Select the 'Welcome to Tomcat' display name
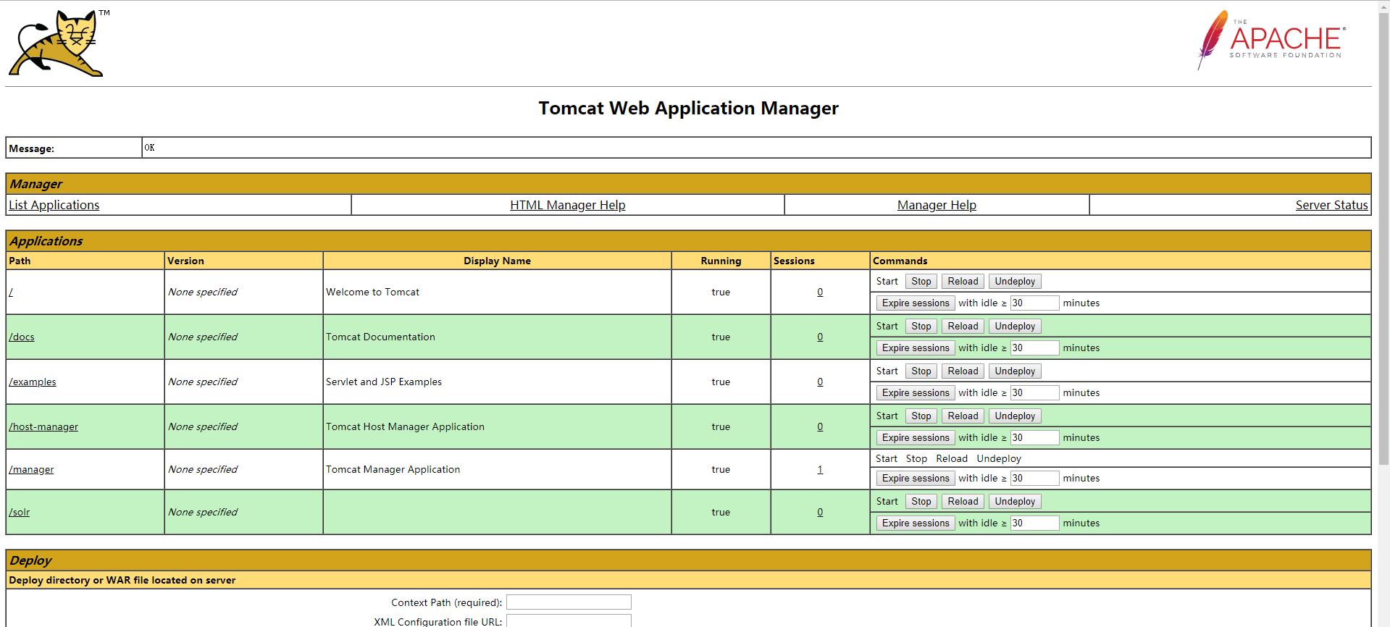1390x627 pixels. [372, 293]
